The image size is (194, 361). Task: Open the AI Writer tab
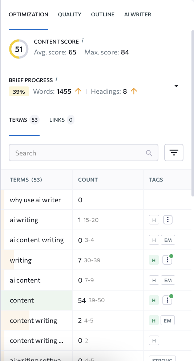[138, 15]
